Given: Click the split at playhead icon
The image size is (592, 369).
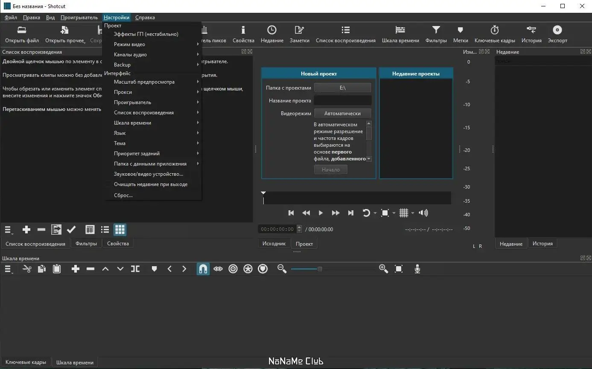Looking at the screenshot, I should 135,269.
